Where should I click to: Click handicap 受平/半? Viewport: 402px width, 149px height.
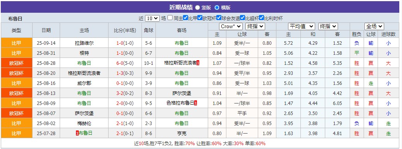(x=242, y=73)
